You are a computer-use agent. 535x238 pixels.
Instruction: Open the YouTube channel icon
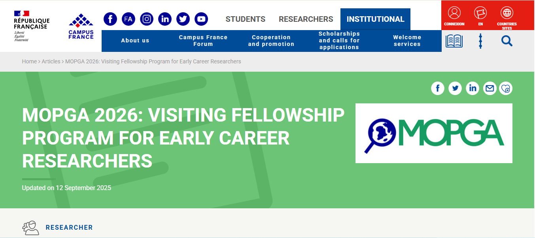[201, 19]
